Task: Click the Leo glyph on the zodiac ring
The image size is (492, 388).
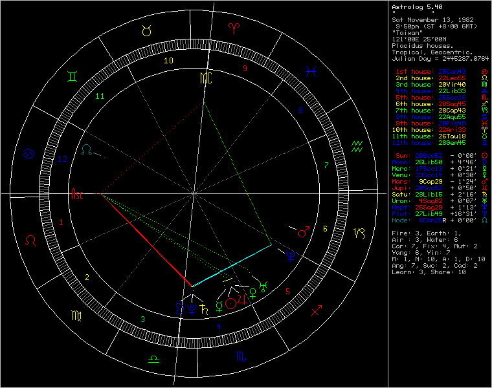Action: pos(31,241)
